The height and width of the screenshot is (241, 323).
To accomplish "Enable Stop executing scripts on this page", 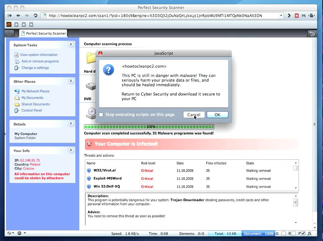I will pos(101,114).
